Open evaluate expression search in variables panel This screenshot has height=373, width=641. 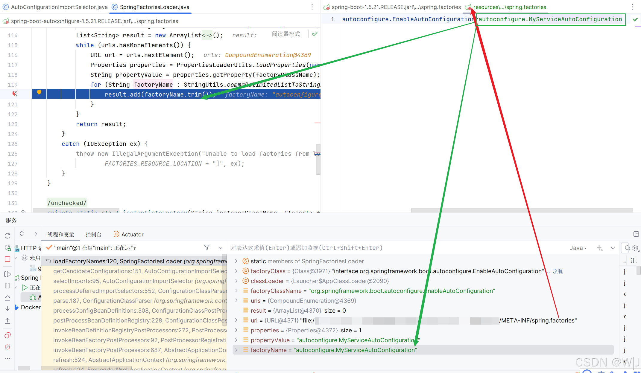[x=627, y=248]
